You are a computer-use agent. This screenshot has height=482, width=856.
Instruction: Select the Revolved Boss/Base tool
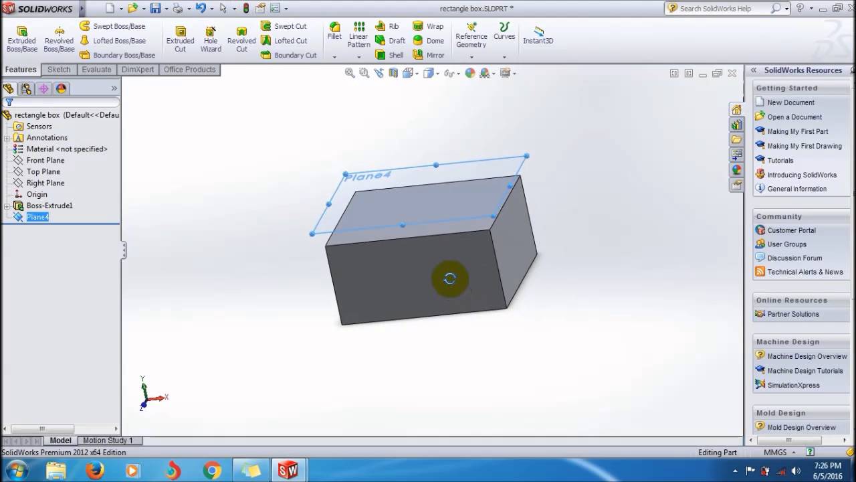(59, 39)
